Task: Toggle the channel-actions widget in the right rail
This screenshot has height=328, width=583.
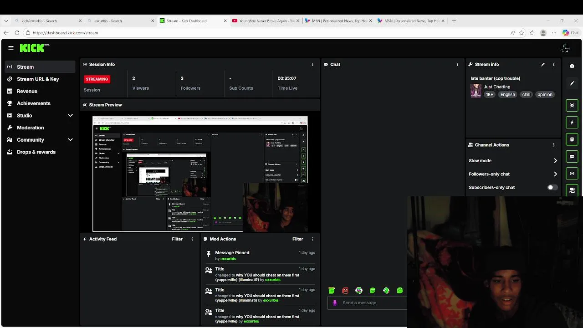Action: [572, 190]
